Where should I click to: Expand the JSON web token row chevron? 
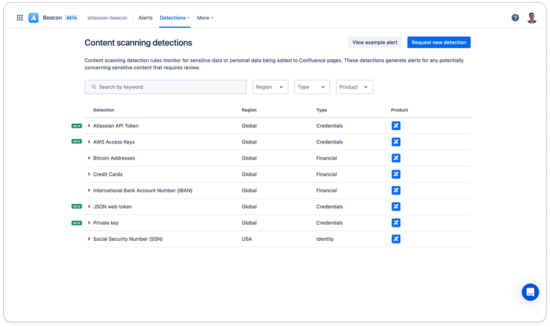[x=89, y=207]
